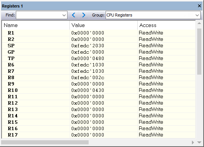Select the R10 register name
Screen dimensions: 204x147
(12, 90)
